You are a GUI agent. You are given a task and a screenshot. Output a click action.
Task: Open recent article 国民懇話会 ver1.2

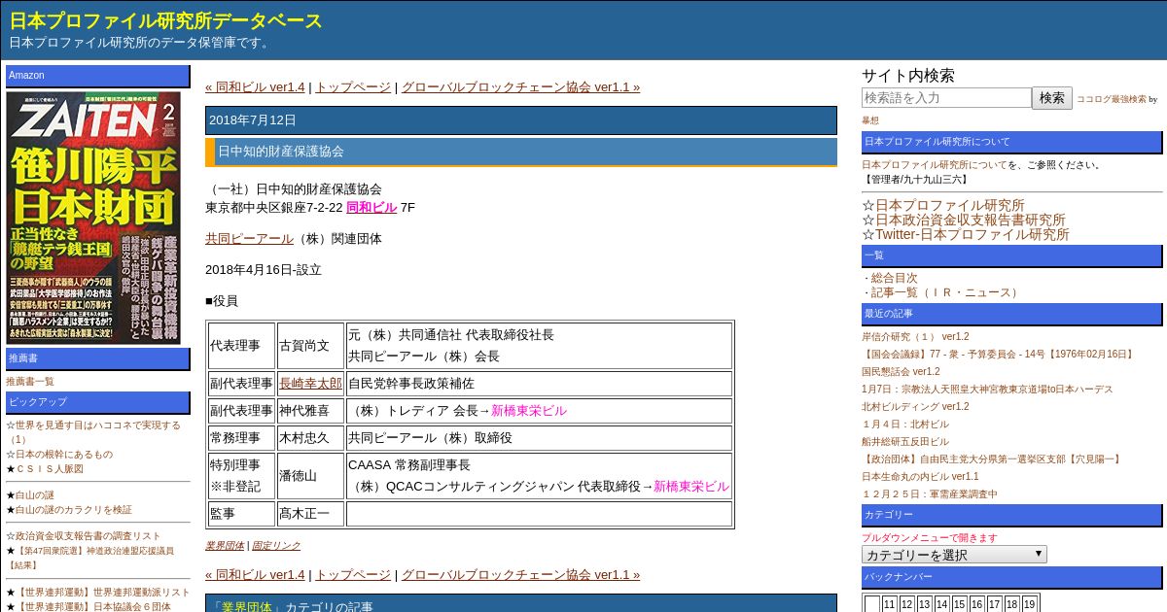pyautogui.click(x=901, y=372)
